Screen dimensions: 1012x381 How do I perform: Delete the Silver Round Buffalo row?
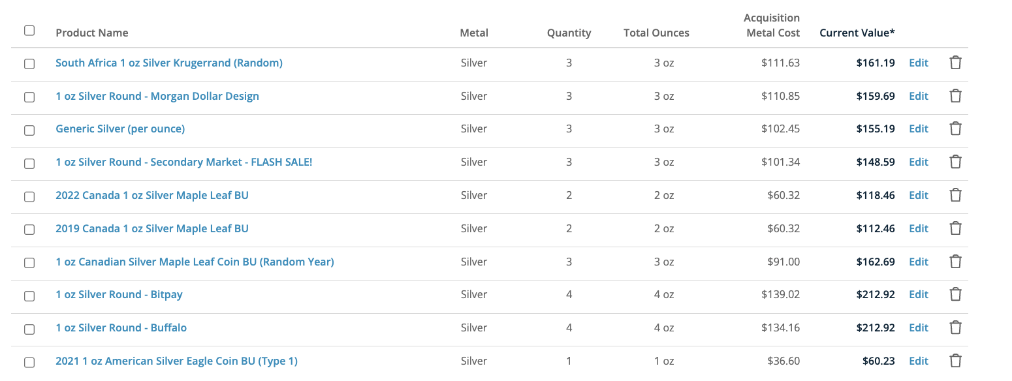955,328
